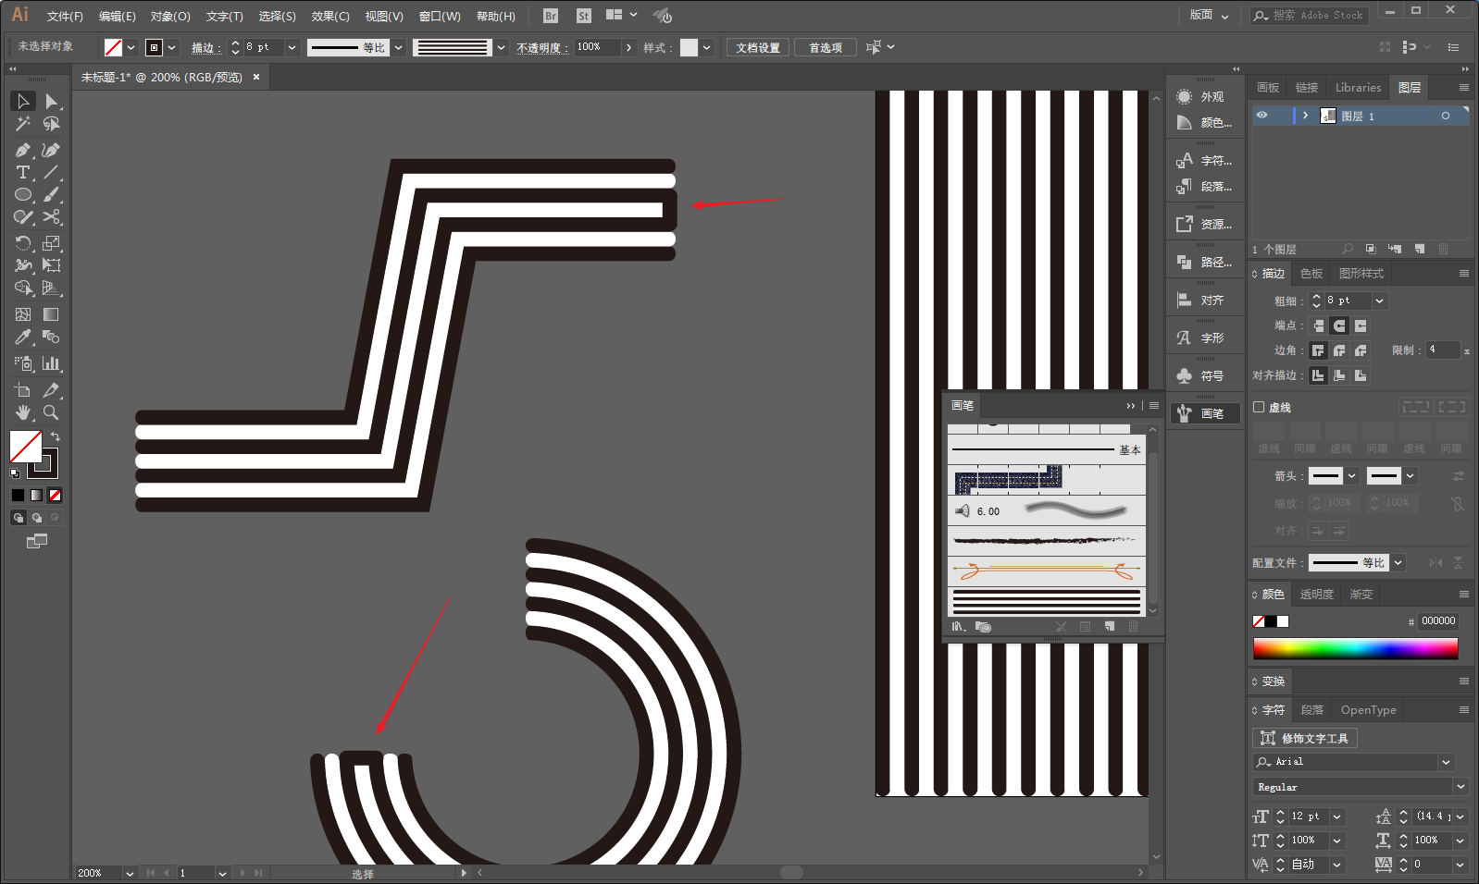The width and height of the screenshot is (1479, 884).
Task: Select the Scissors tool
Action: [x=52, y=216]
